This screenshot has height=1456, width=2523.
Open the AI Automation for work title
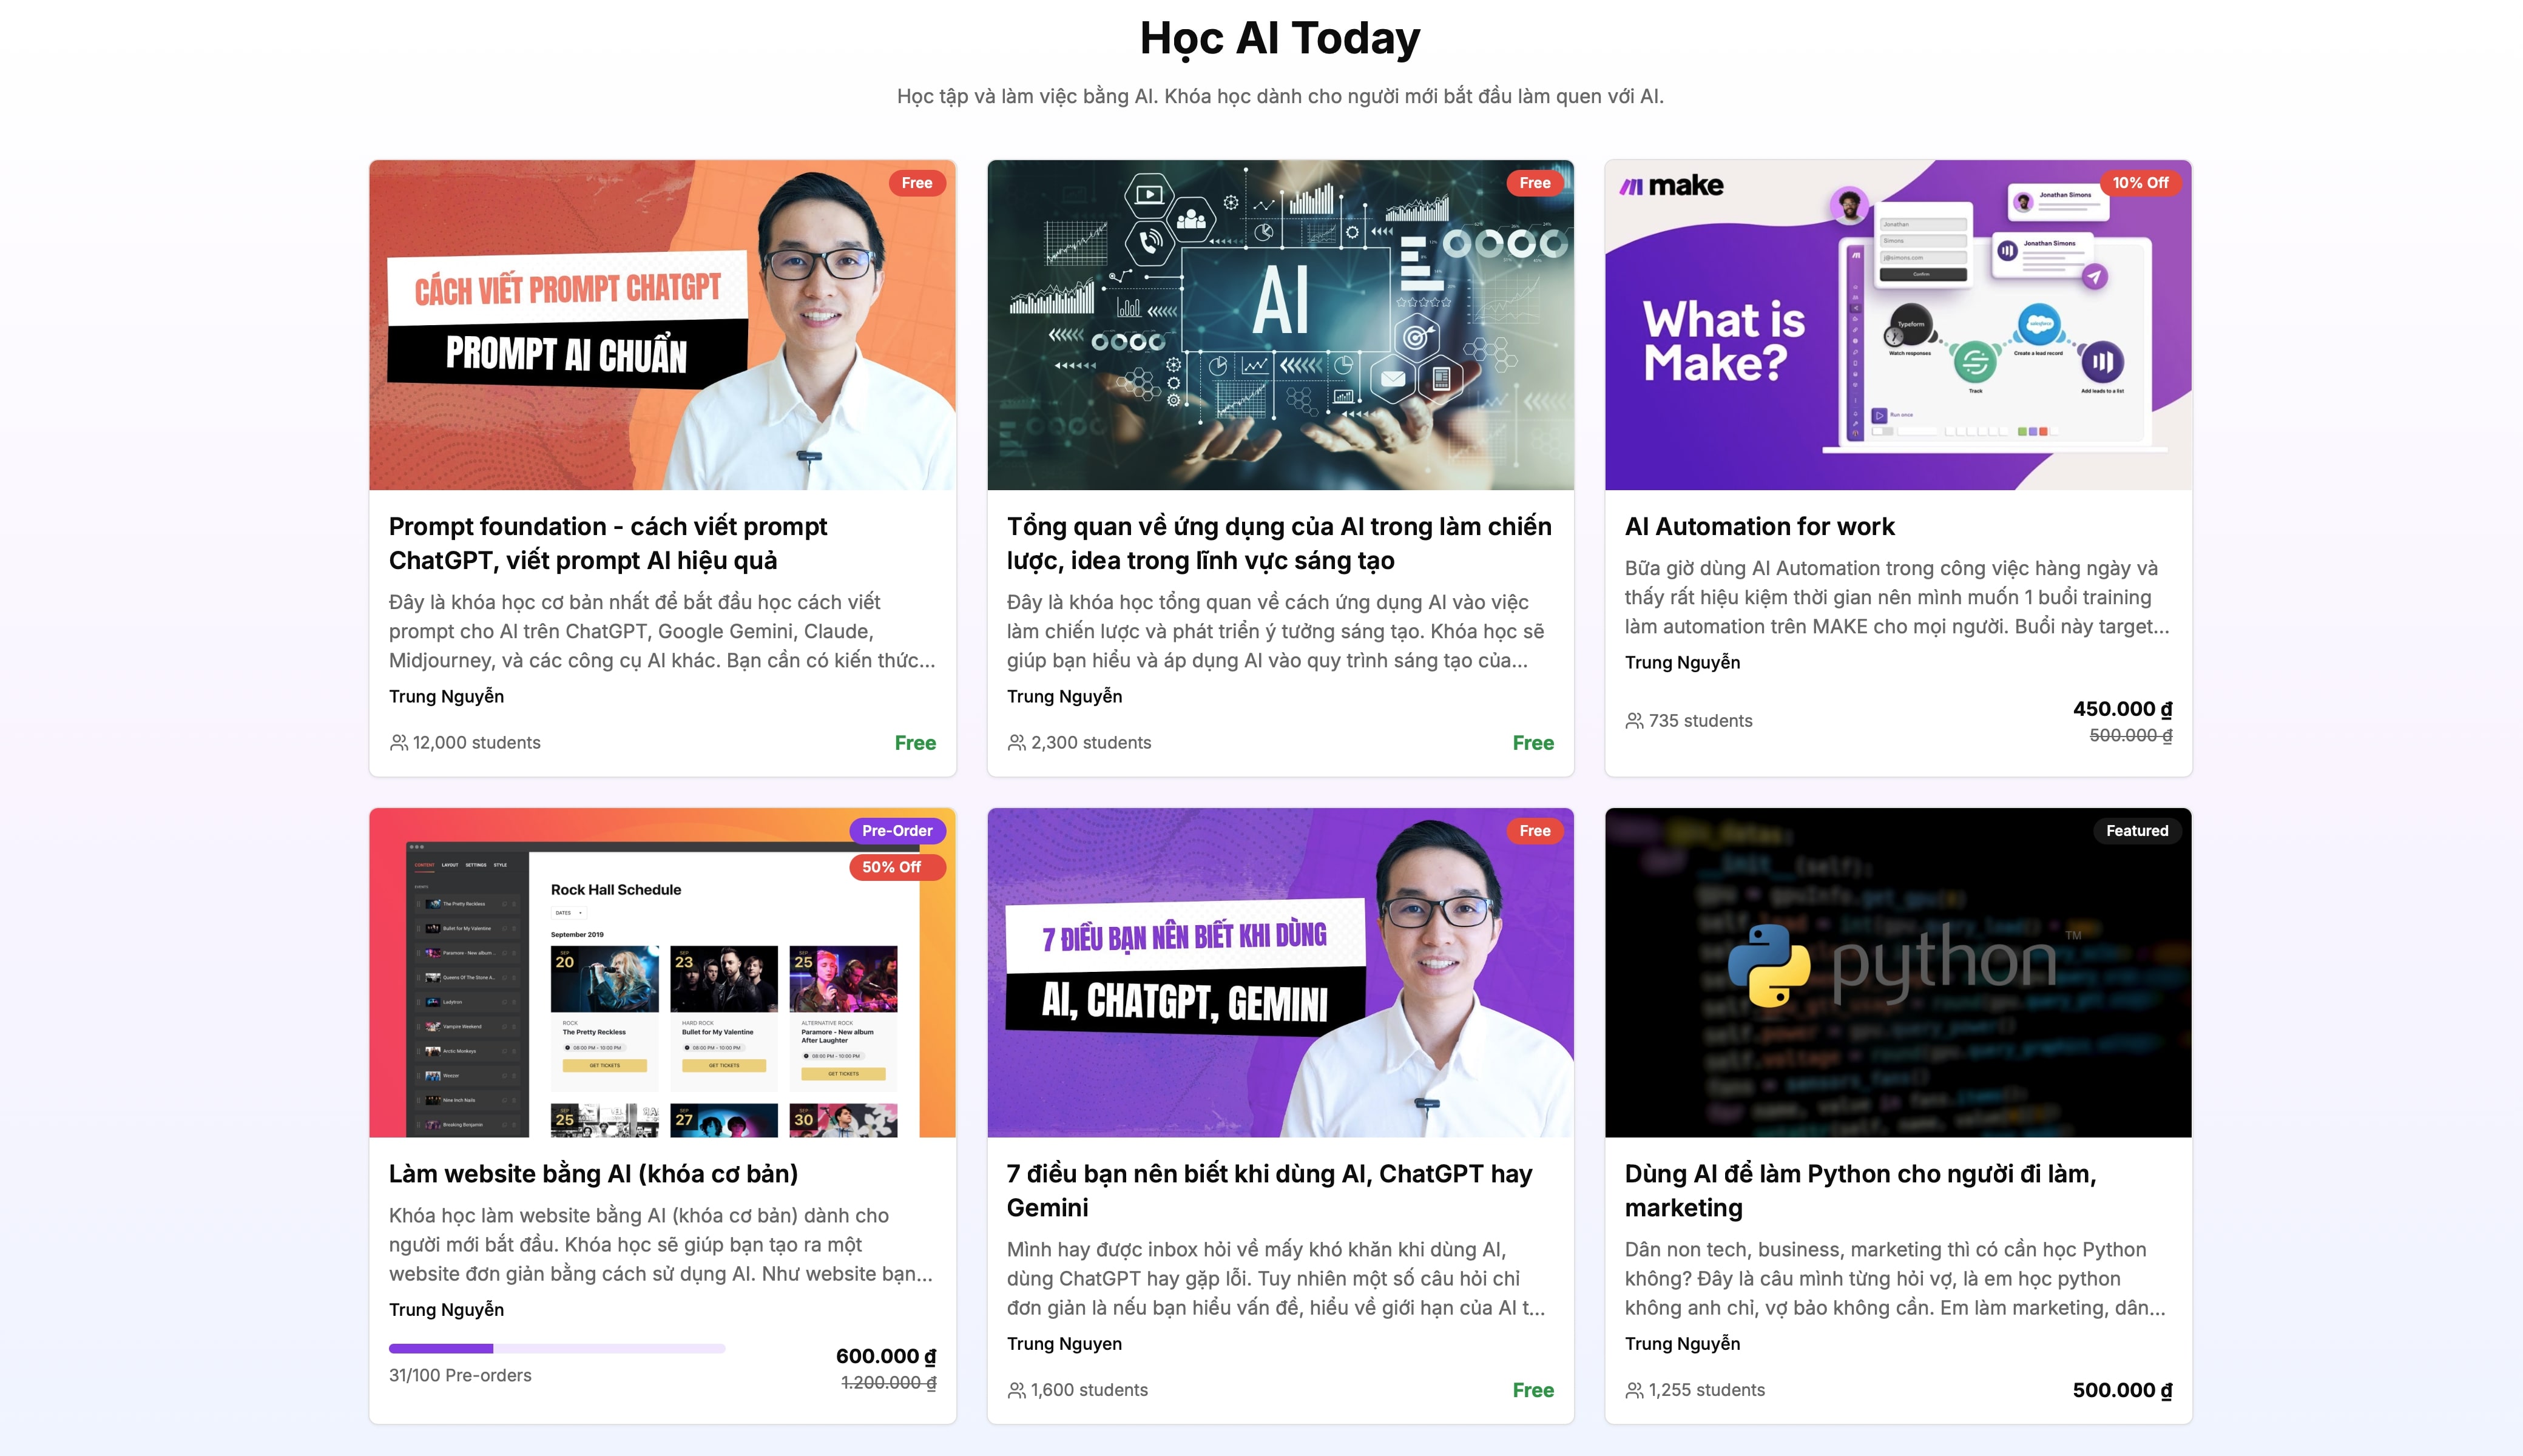coord(1759,526)
